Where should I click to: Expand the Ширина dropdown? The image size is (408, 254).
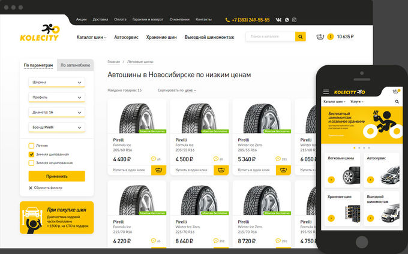56,82
